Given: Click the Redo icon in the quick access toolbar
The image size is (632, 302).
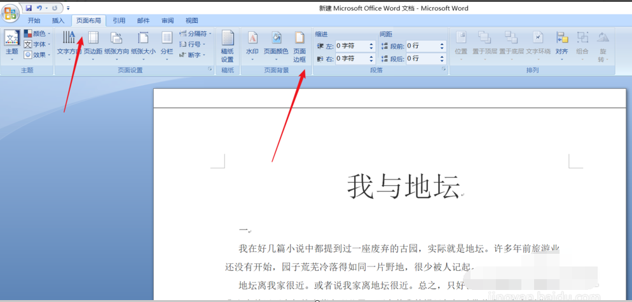Looking at the screenshot, I should 55,8.
